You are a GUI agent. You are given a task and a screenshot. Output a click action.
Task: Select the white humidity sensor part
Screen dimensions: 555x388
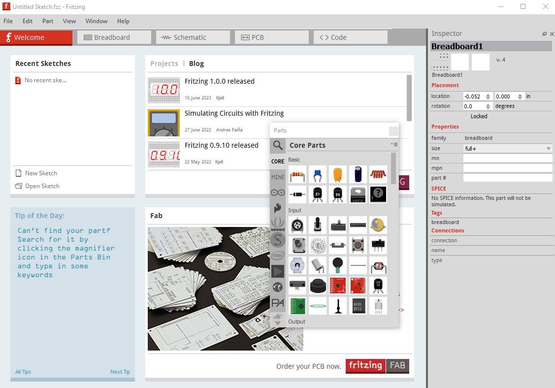[x=378, y=306]
